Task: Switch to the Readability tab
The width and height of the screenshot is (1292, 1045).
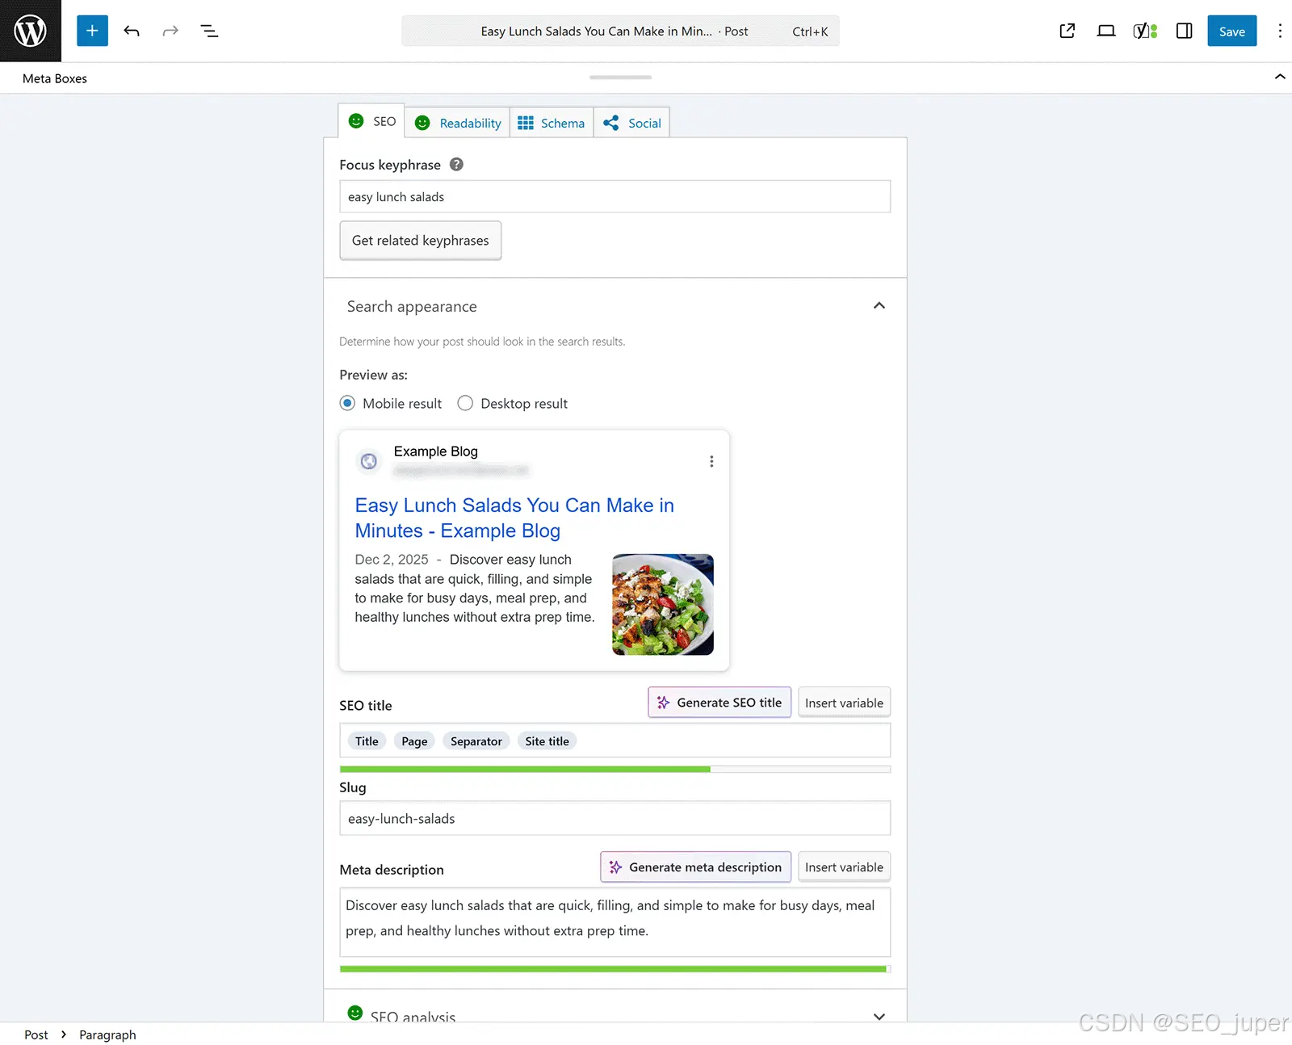Action: click(x=458, y=123)
